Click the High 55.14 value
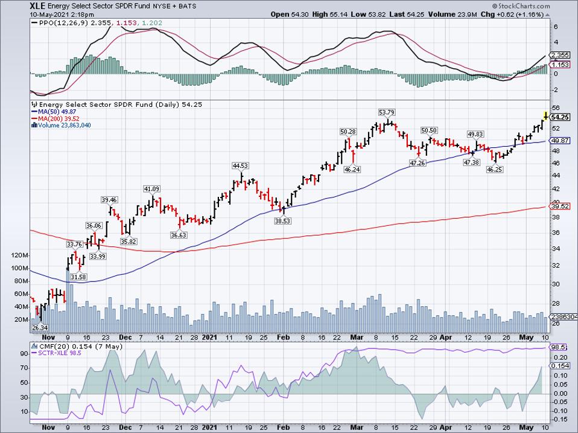Image resolution: width=578 pixels, height=433 pixels. (x=329, y=14)
